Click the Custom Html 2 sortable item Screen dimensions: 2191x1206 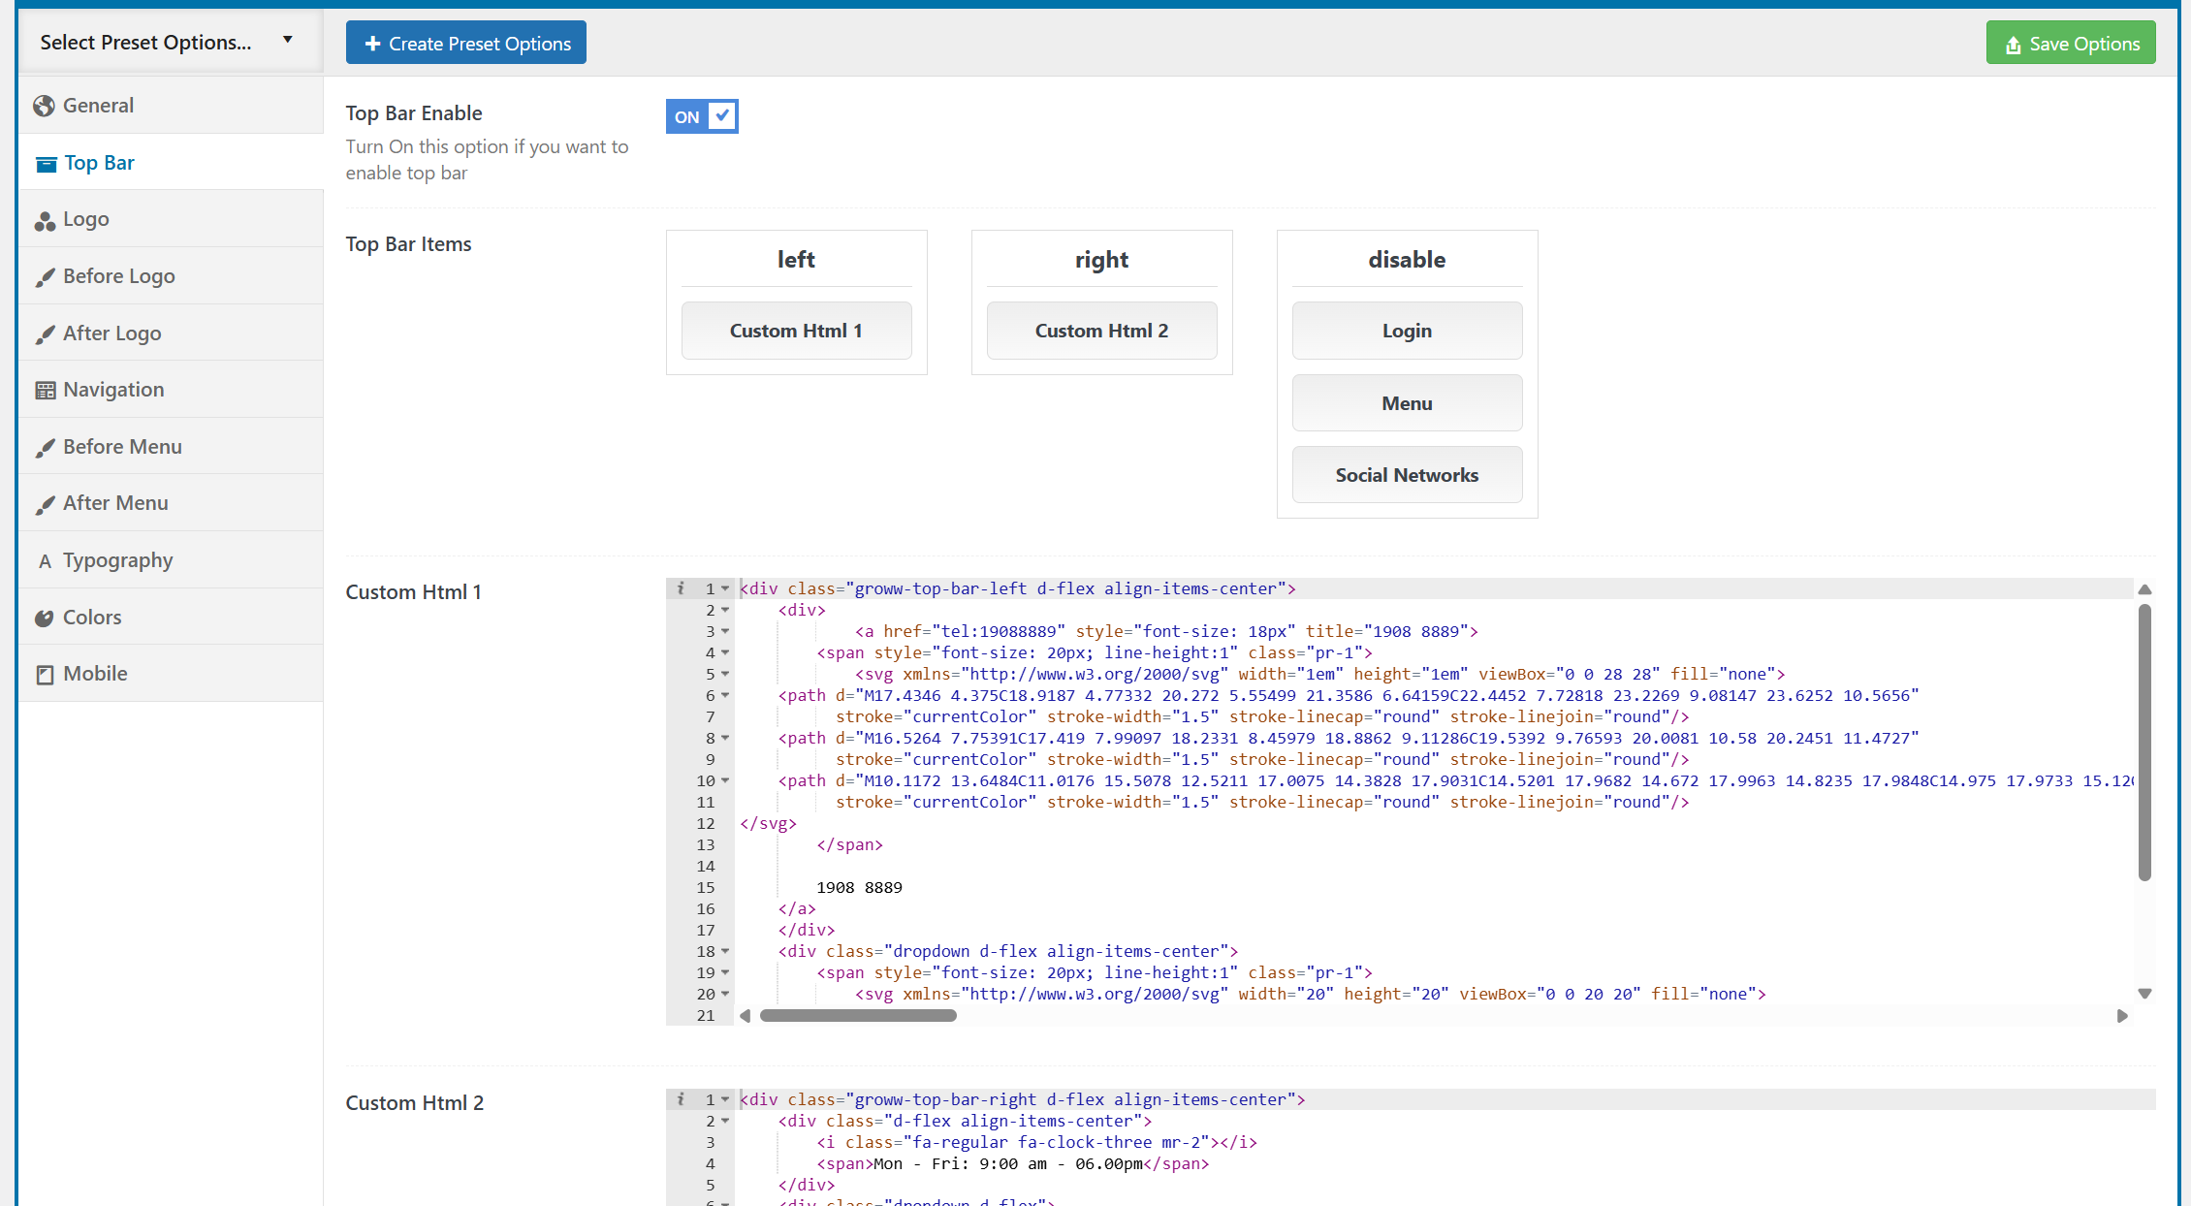[1101, 331]
